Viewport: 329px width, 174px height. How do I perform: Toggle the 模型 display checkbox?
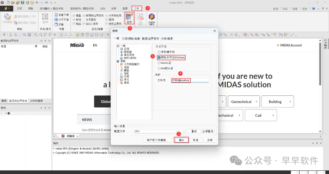tap(74, 15)
